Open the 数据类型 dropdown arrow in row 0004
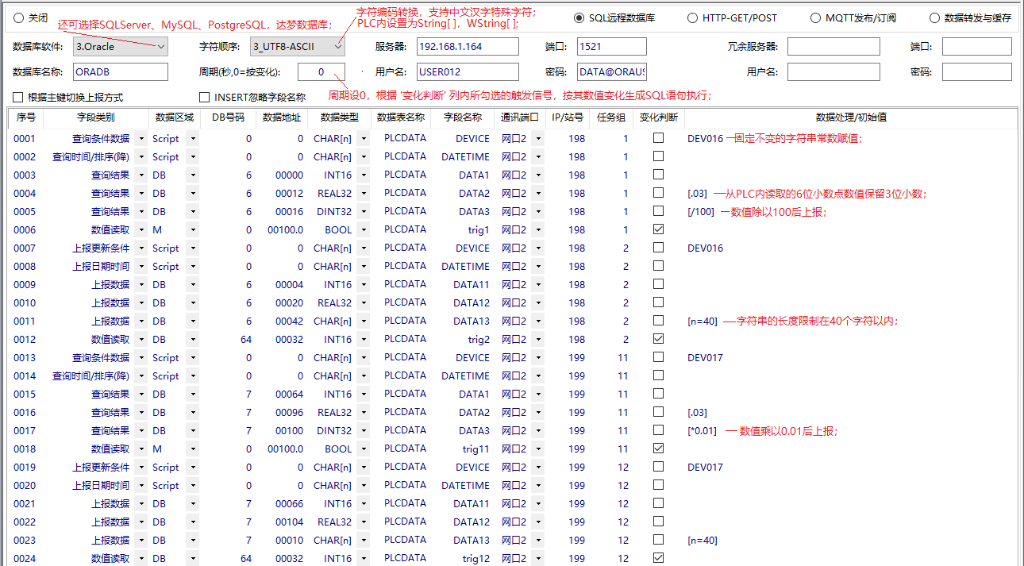 point(364,193)
